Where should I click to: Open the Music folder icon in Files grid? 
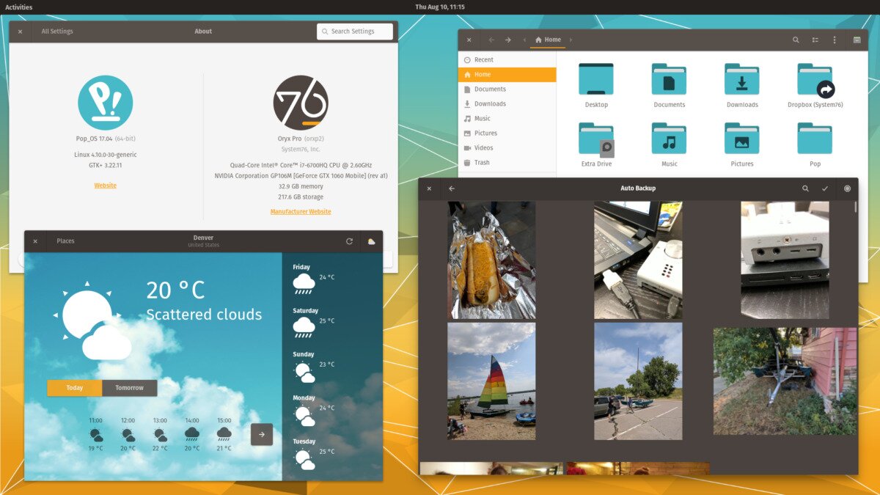(669, 139)
